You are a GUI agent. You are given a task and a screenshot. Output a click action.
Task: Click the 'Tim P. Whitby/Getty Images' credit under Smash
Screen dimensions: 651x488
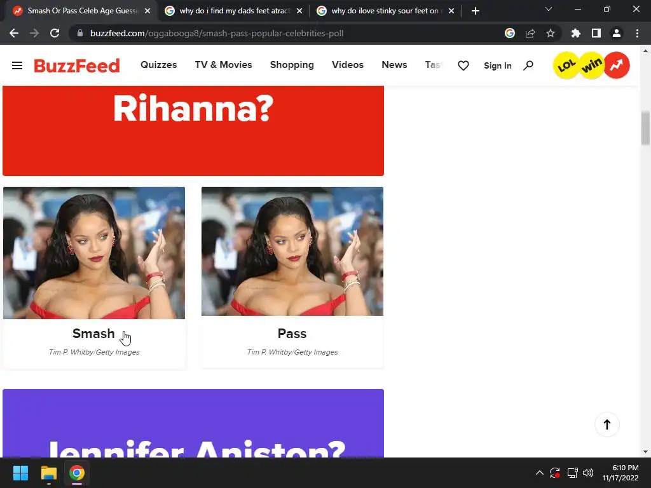pyautogui.click(x=94, y=352)
